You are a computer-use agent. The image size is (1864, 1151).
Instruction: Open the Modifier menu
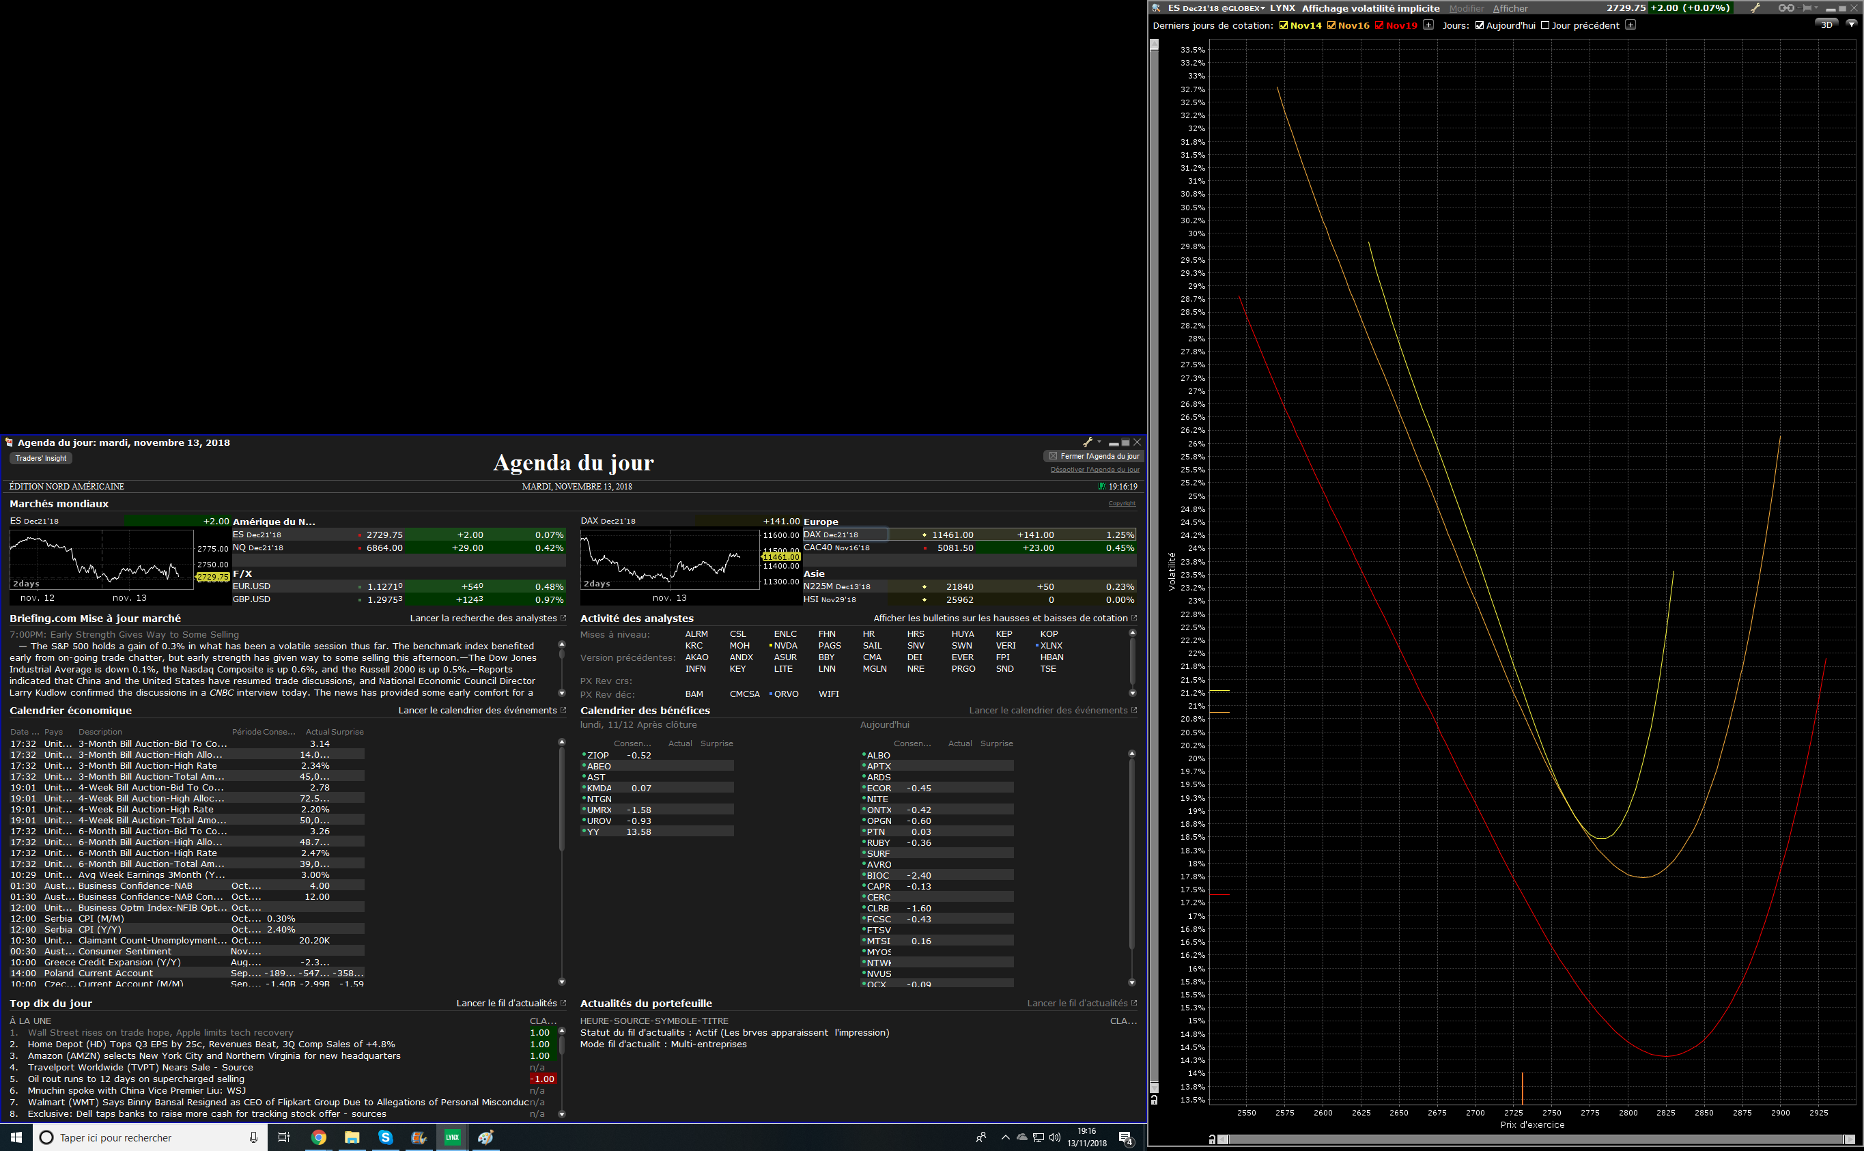pos(1466,8)
